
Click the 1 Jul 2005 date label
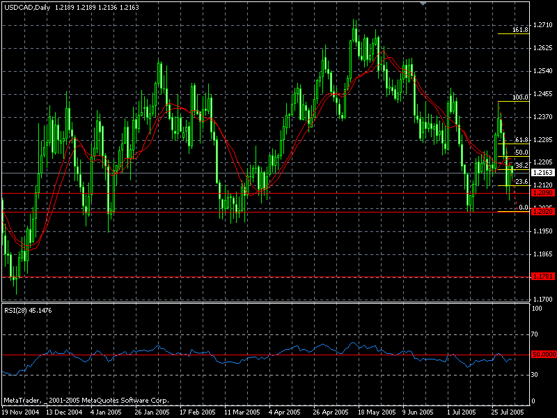(x=462, y=412)
